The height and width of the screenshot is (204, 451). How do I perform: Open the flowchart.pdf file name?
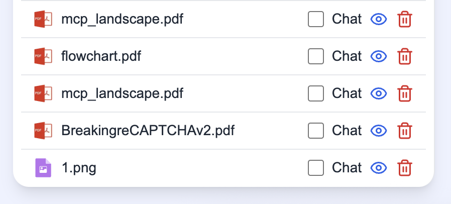click(x=101, y=56)
